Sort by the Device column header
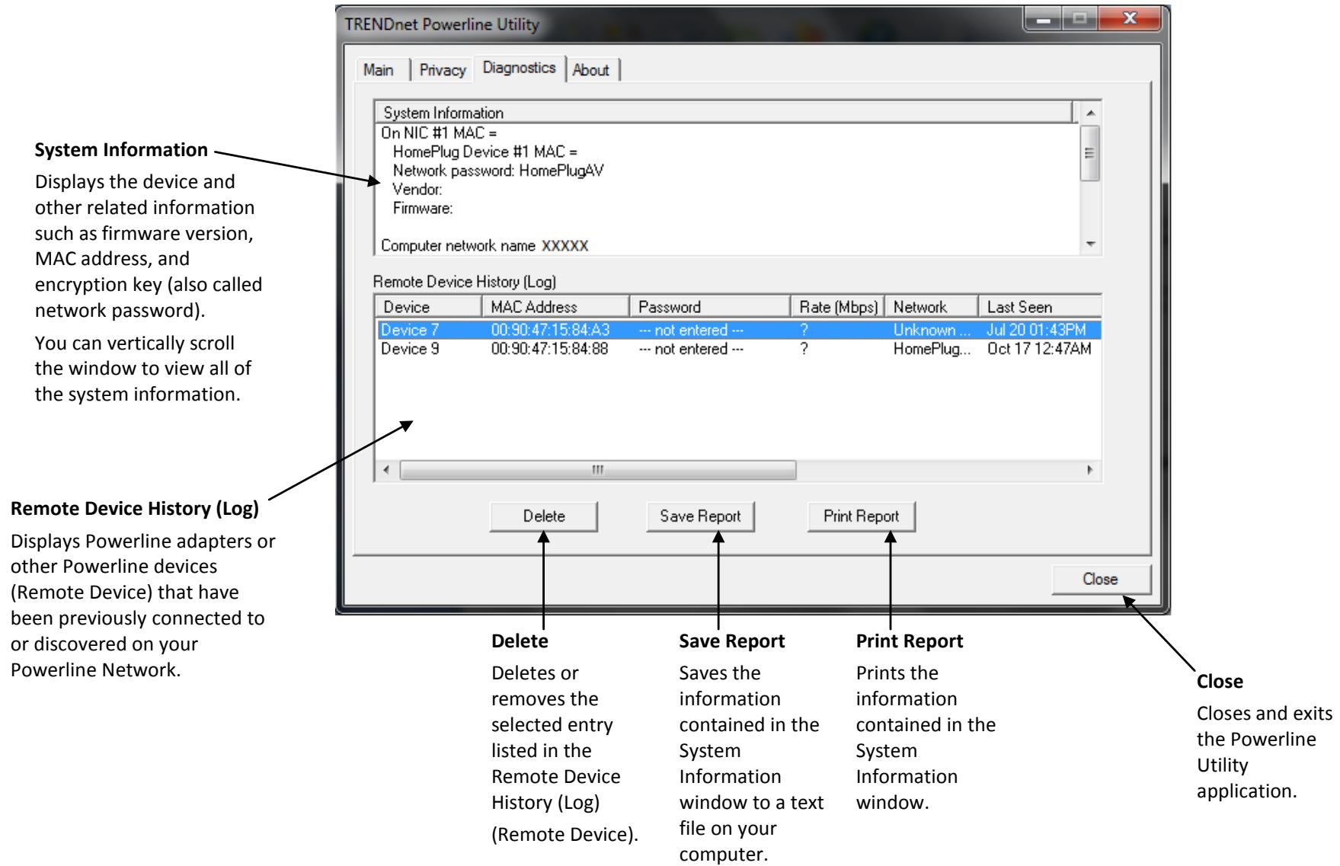Image resolution: width=1340 pixels, height=866 pixels. (x=428, y=307)
